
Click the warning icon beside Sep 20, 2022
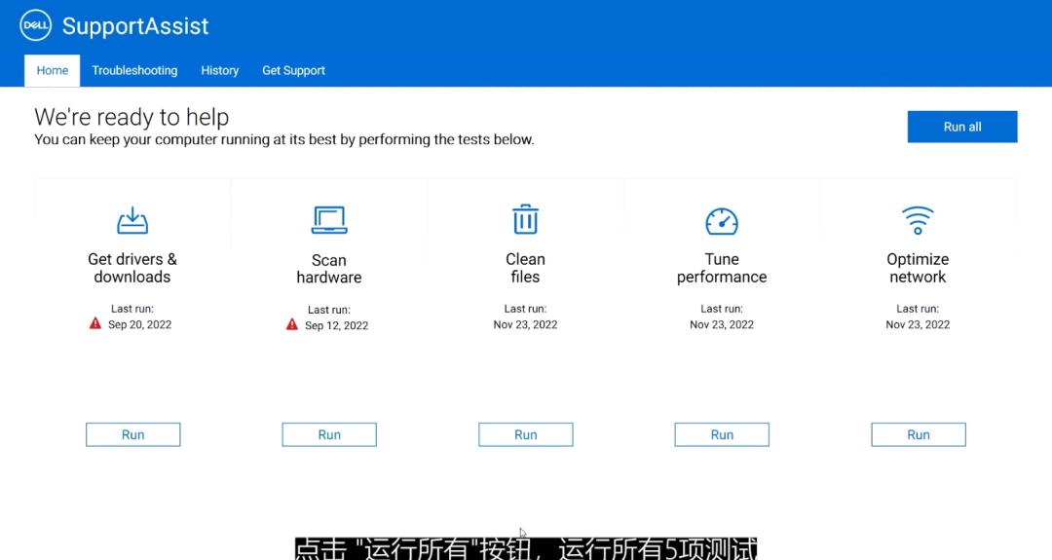tap(95, 324)
